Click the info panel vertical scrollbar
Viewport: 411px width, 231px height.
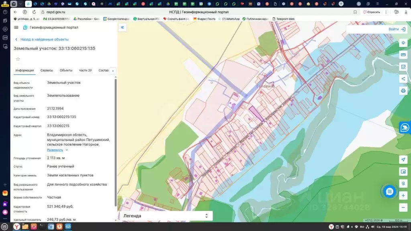pos(116,140)
